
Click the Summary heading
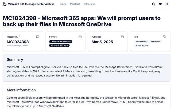tap(15, 59)
